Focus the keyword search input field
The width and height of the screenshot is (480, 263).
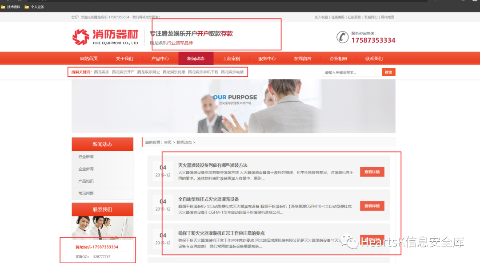(x=352, y=72)
